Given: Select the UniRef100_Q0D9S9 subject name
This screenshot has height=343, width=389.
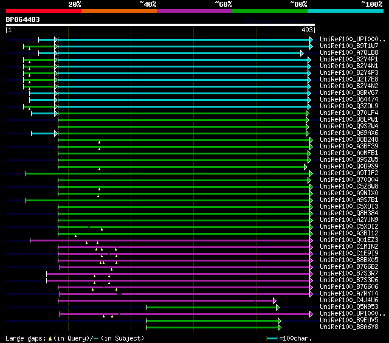Looking at the screenshot, I should click(x=349, y=167).
